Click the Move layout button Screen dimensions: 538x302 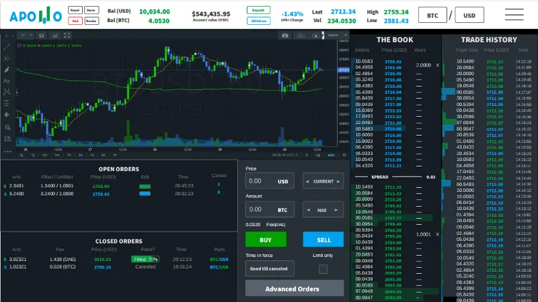91,10
